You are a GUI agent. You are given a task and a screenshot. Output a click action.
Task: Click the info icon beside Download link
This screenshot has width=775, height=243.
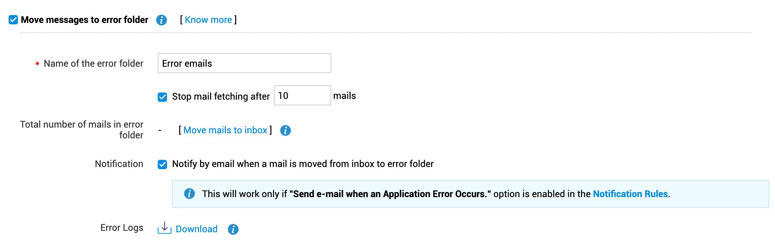pyautogui.click(x=233, y=229)
